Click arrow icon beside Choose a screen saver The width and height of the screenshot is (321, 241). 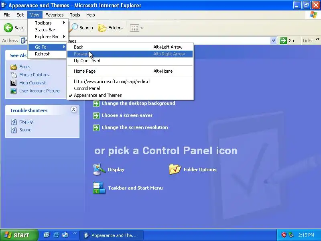pyautogui.click(x=96, y=116)
